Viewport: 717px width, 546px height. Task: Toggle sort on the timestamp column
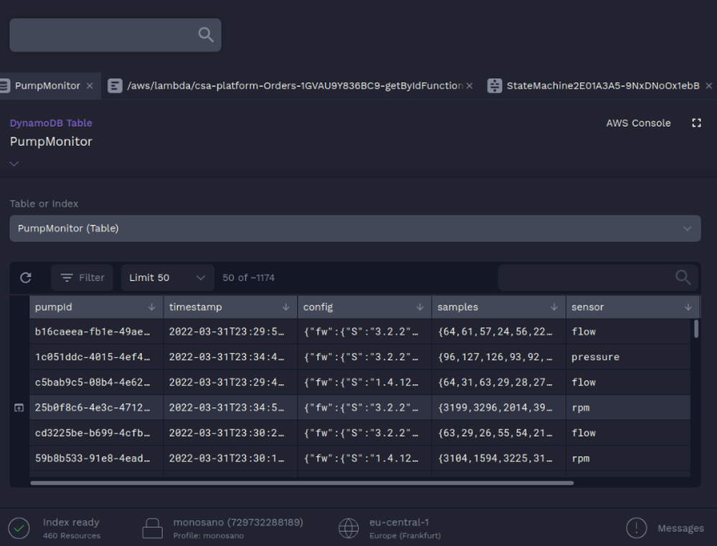pyautogui.click(x=286, y=307)
